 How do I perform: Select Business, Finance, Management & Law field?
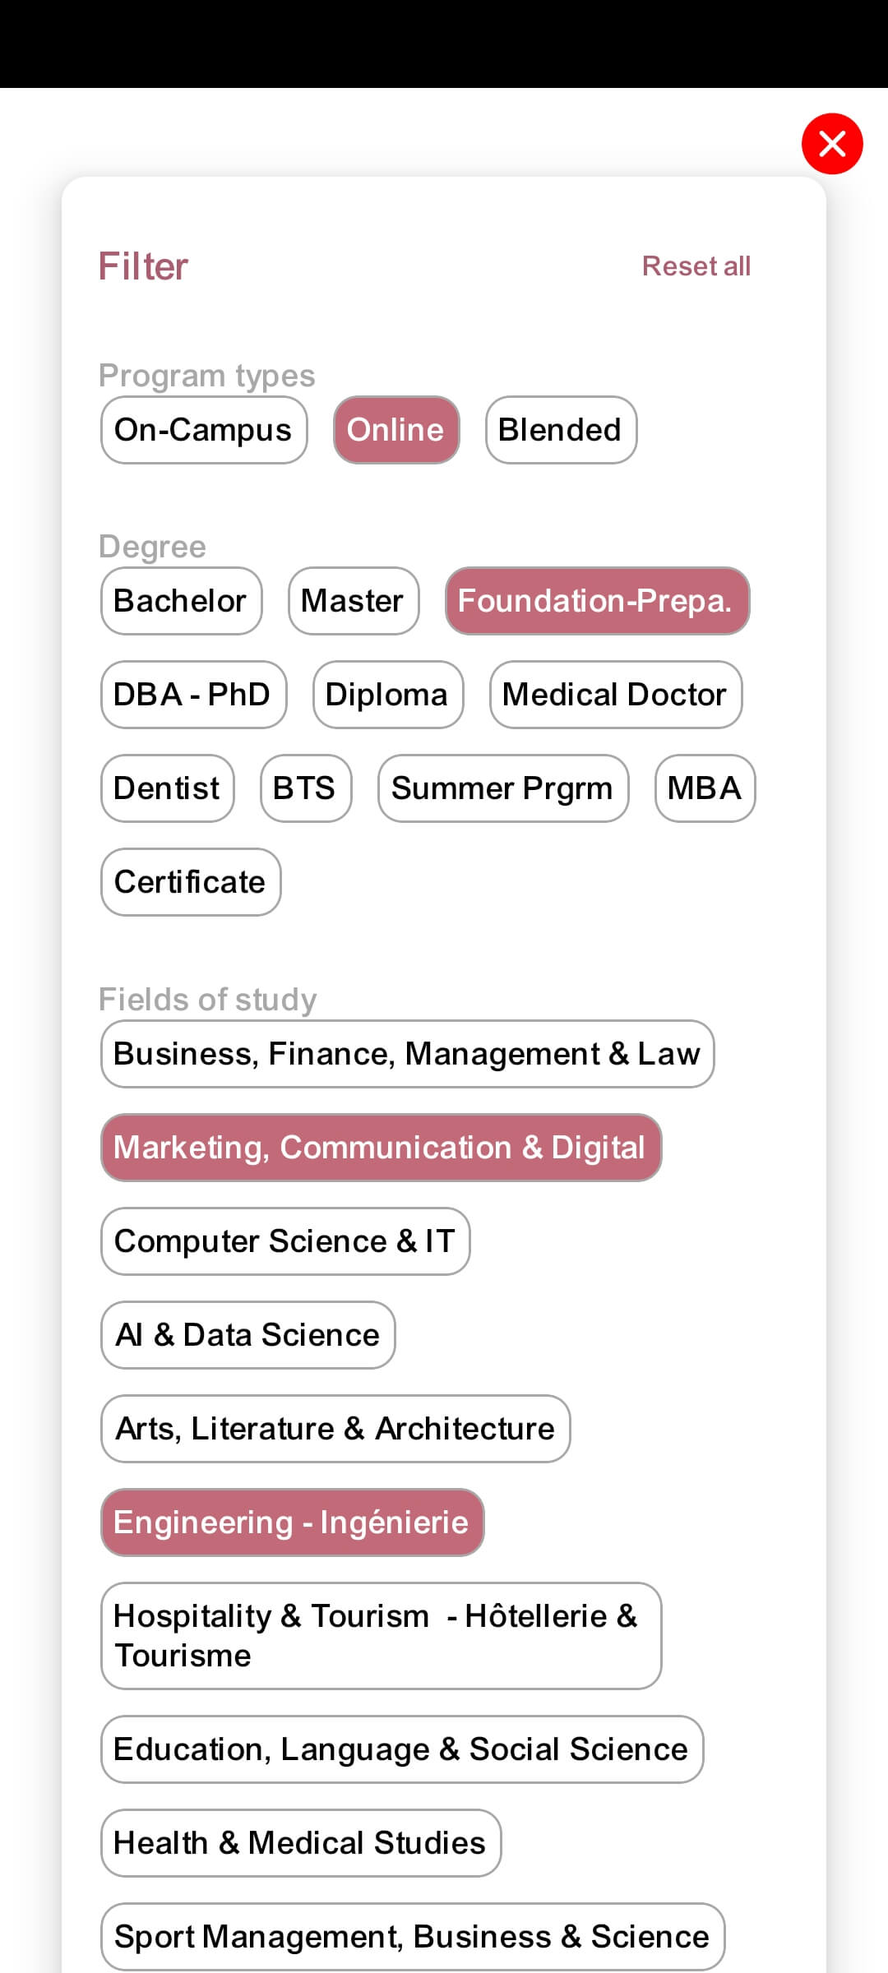pyautogui.click(x=407, y=1054)
